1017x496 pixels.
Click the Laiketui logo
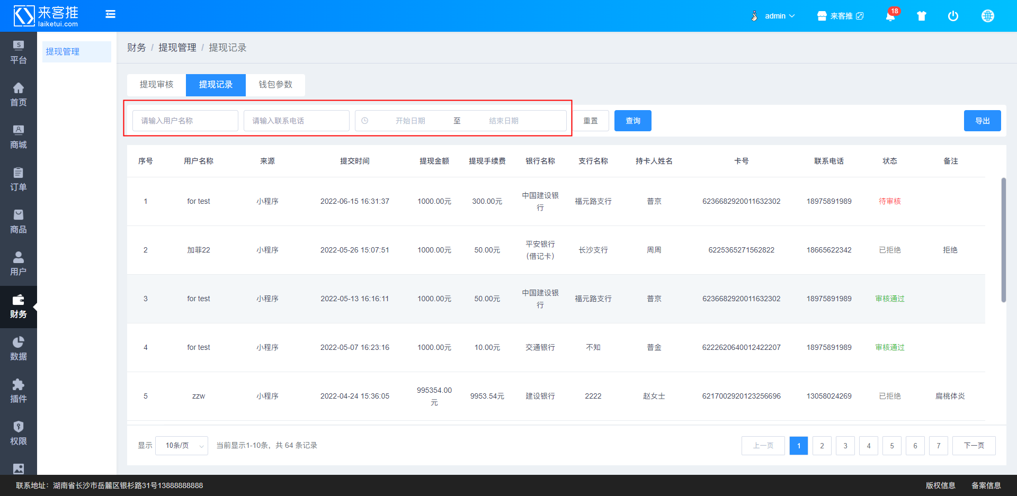(46, 16)
